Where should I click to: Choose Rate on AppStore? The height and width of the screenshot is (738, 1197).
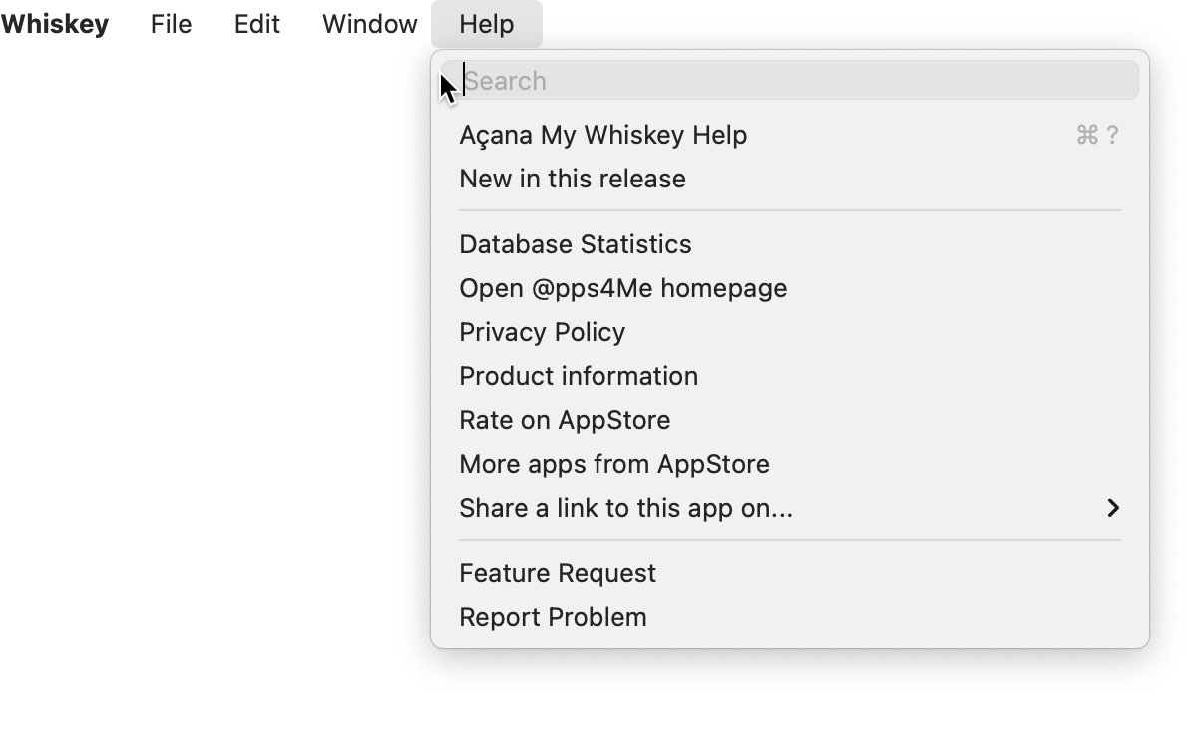(x=790, y=420)
